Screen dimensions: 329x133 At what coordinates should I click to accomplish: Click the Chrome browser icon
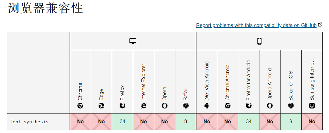80,106
